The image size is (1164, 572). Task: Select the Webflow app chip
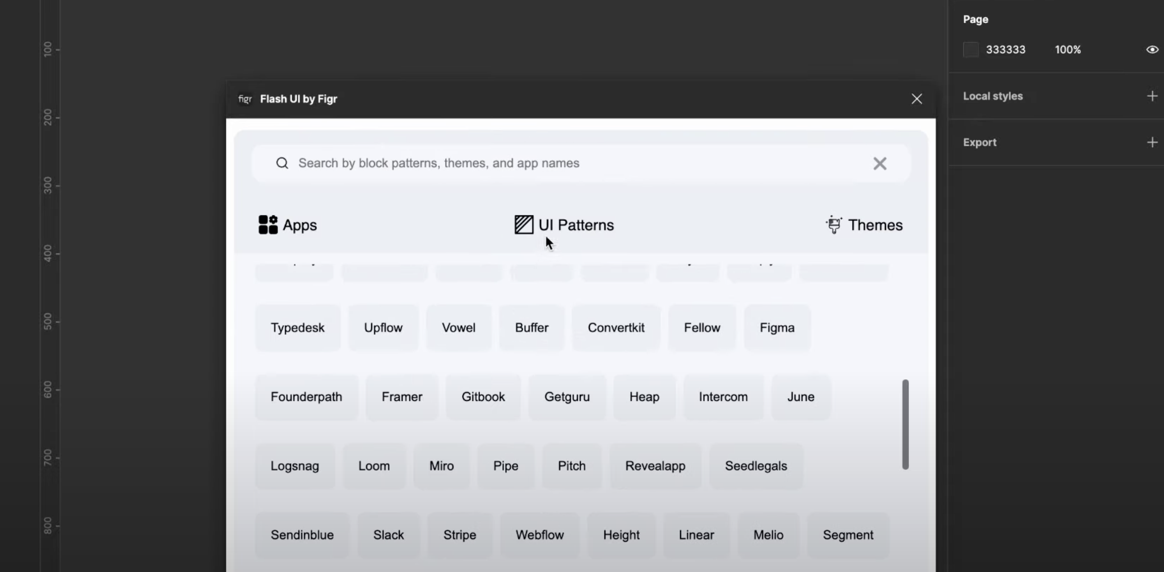(x=540, y=535)
